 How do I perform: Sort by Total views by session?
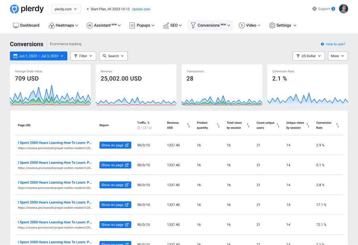[248, 125]
